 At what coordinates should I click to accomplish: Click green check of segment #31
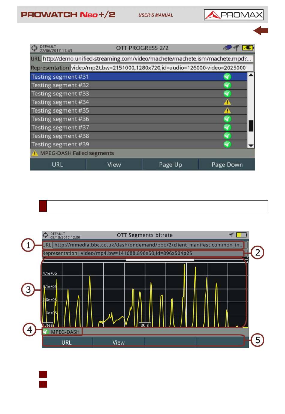(227, 77)
